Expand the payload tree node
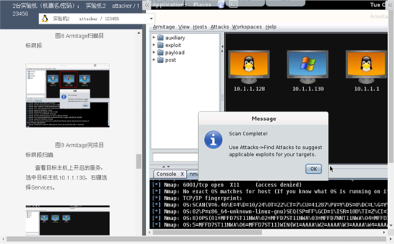 154,52
